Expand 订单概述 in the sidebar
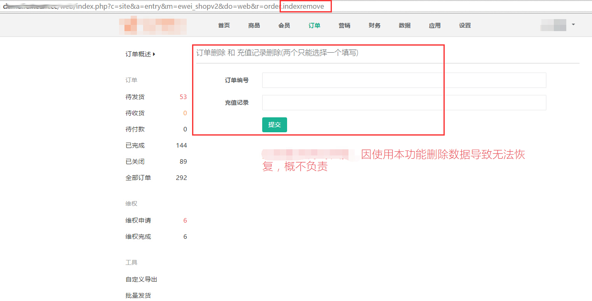The image size is (592, 301). point(140,54)
